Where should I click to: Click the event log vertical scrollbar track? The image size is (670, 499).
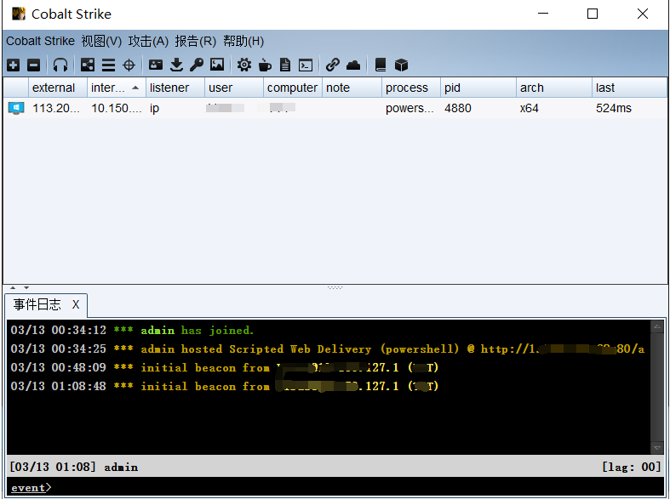point(656,388)
